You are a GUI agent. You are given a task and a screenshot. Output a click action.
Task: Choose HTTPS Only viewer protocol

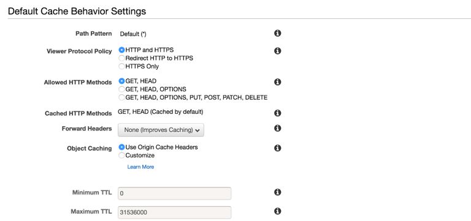[121, 66]
